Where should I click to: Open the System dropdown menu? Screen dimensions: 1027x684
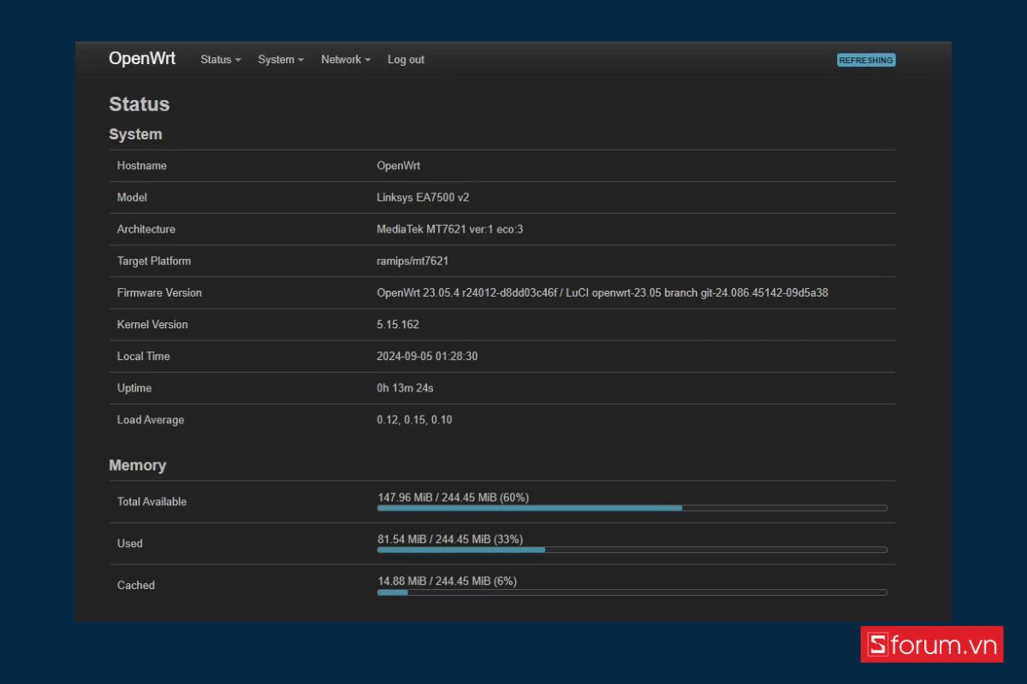coord(281,60)
